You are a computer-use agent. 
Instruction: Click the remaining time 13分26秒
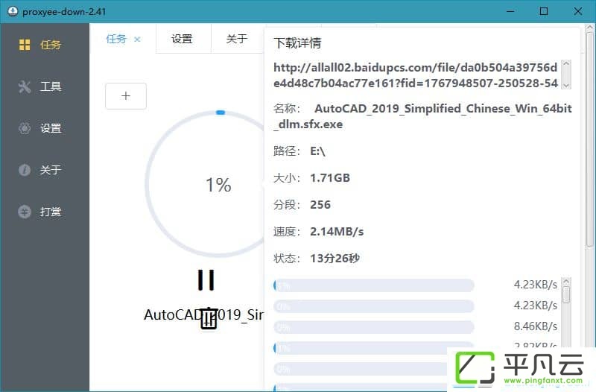tap(335, 259)
